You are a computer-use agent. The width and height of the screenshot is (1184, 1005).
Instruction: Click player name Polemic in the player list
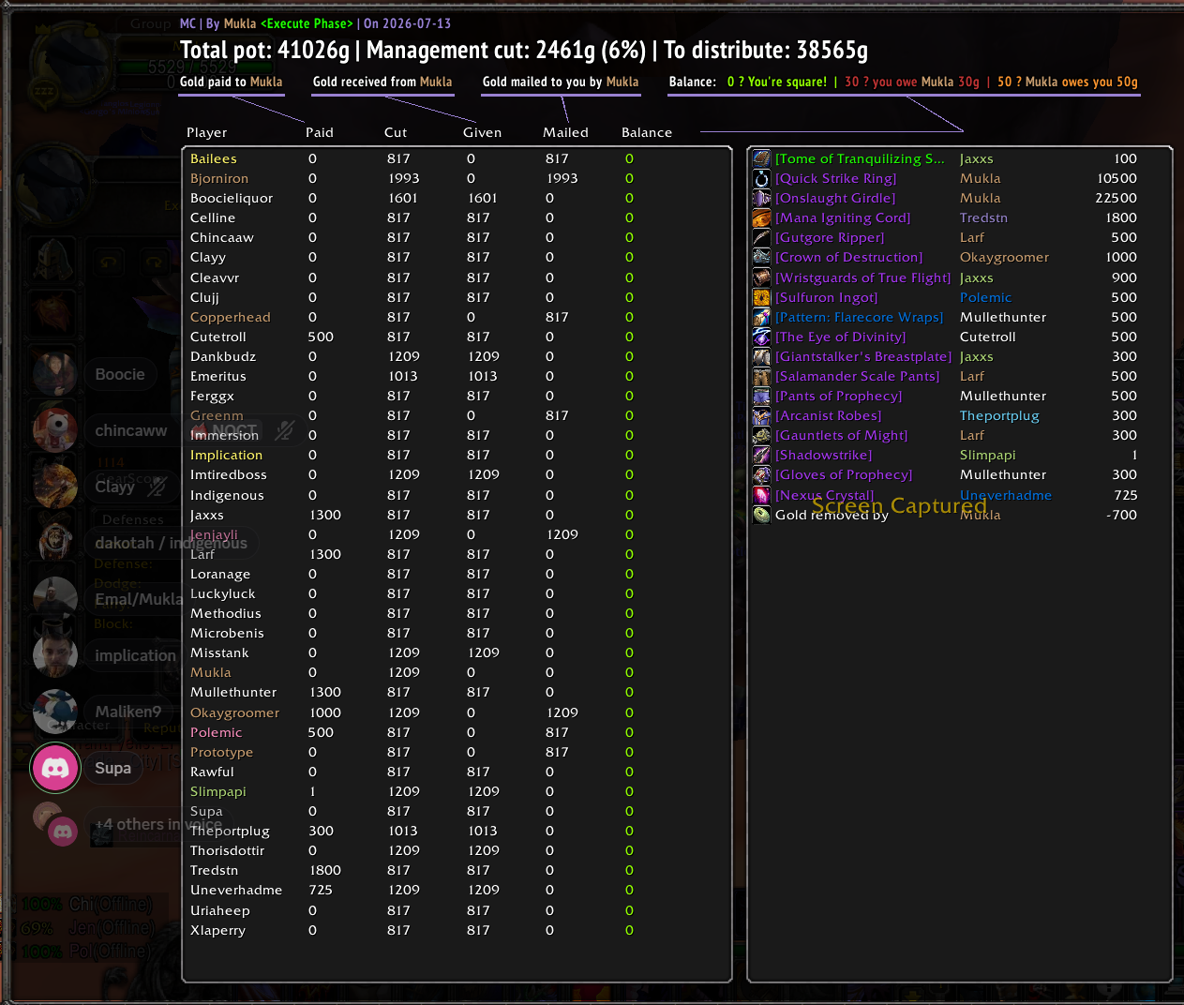pyautogui.click(x=216, y=732)
